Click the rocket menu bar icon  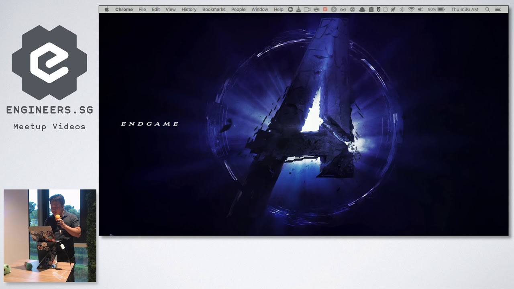(393, 9)
